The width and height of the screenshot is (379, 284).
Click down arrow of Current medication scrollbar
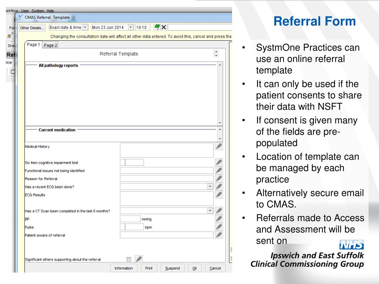[x=220, y=139]
